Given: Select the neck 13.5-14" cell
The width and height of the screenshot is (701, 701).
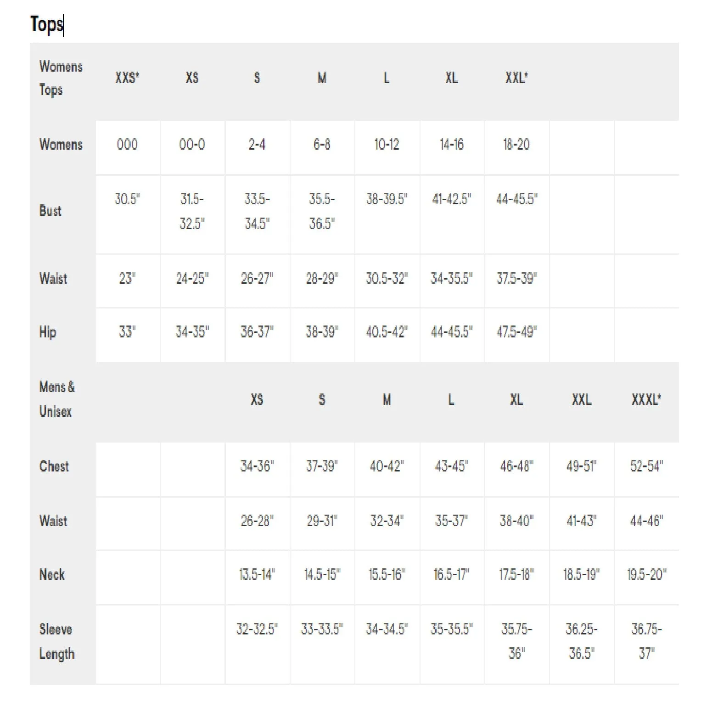Looking at the screenshot, I should [257, 574].
